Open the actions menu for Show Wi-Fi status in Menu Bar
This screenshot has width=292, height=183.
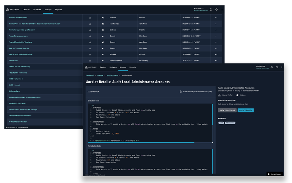[216, 48]
